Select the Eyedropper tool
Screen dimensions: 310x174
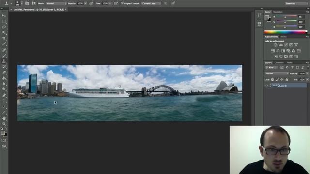tap(4, 44)
